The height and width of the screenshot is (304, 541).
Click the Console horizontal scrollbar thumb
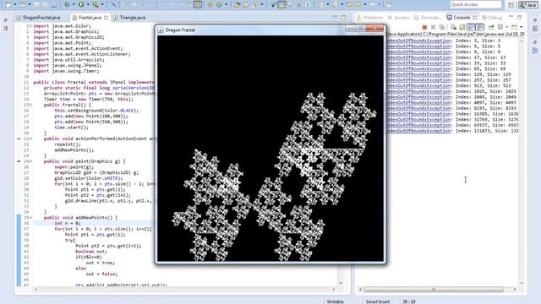click(434, 289)
